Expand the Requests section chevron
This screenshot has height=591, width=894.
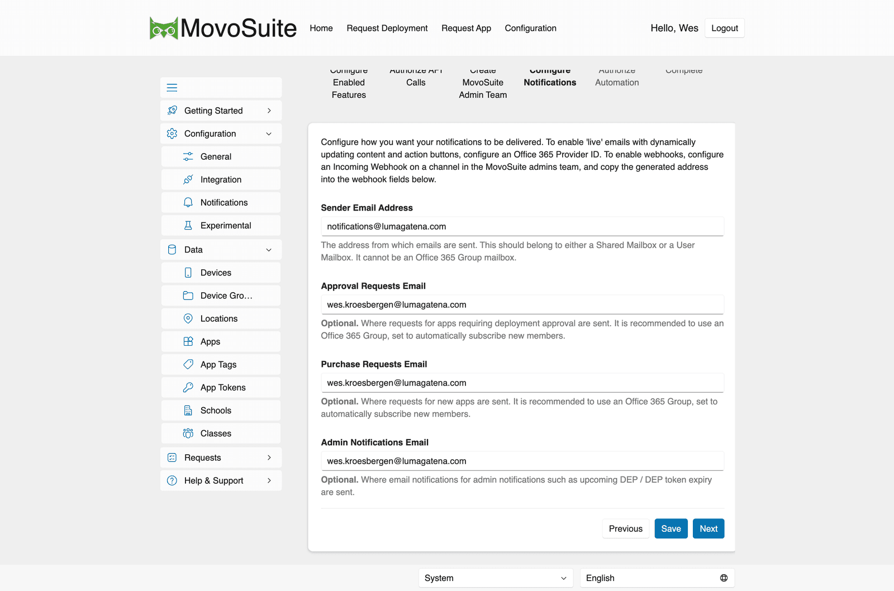click(269, 457)
